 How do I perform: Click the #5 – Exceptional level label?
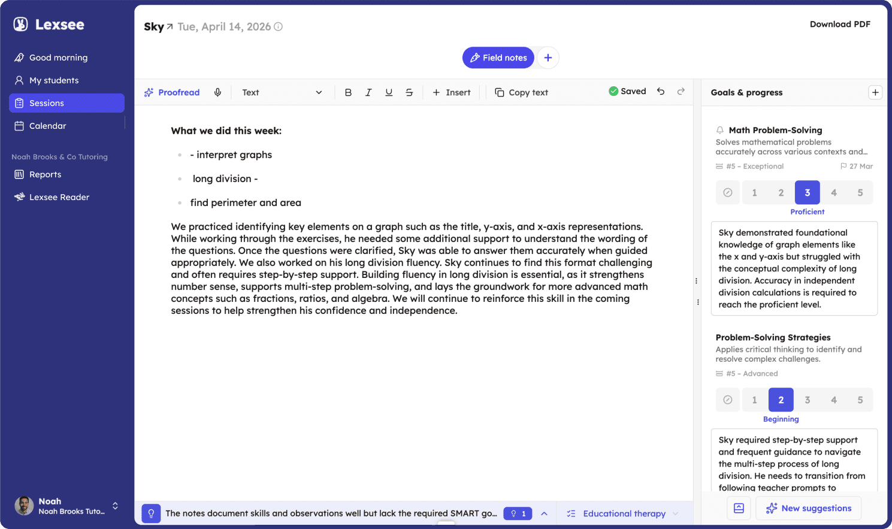(x=749, y=166)
